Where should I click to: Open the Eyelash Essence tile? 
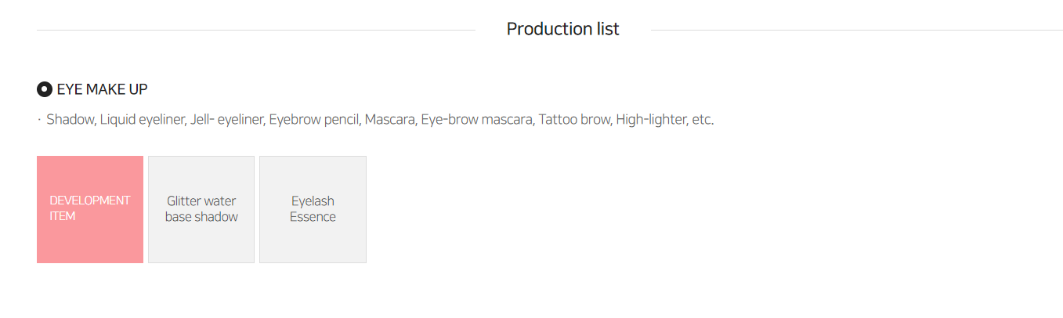[313, 209]
